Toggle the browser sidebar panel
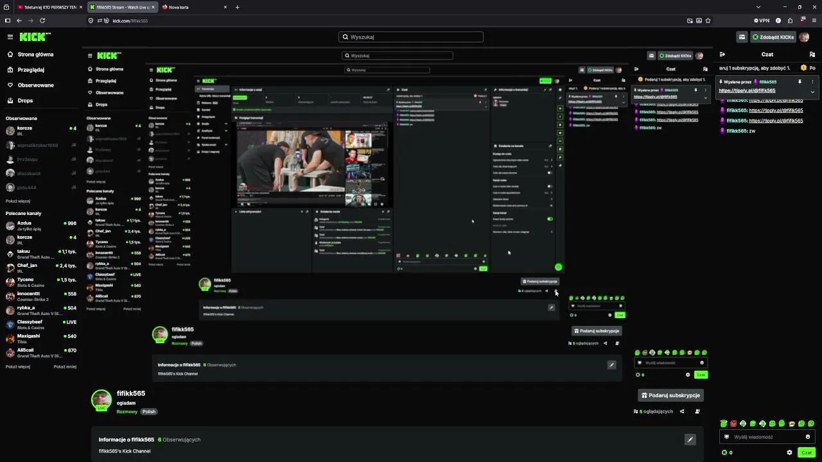This screenshot has height=462, width=822. click(x=8, y=21)
